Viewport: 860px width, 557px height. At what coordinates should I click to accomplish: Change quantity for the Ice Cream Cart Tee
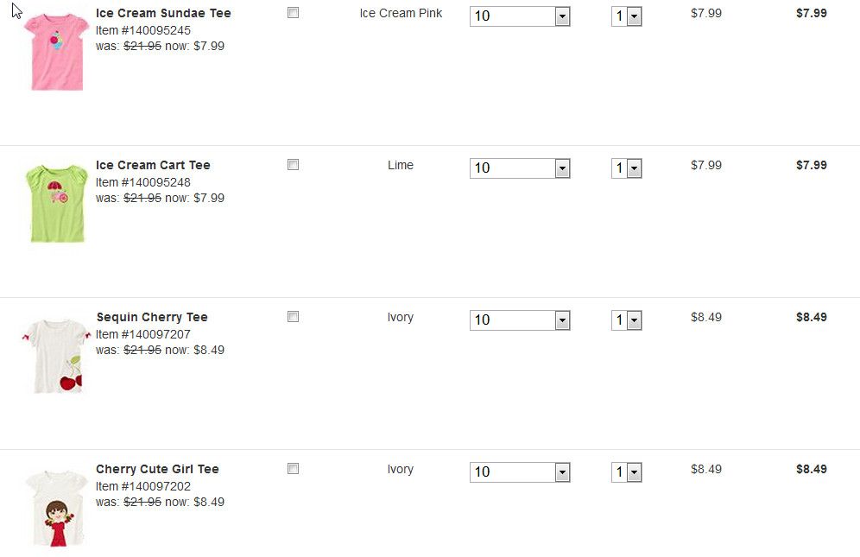[x=626, y=168]
